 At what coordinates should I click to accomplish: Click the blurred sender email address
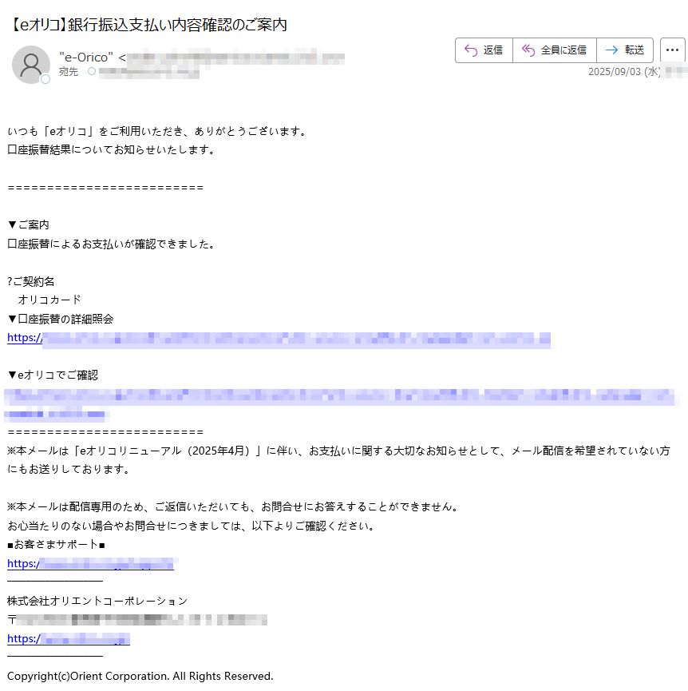[235, 58]
